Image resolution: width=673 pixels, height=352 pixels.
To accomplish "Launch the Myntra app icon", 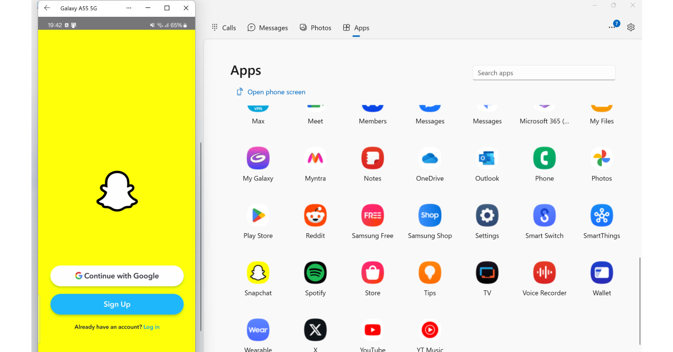I will pos(315,158).
